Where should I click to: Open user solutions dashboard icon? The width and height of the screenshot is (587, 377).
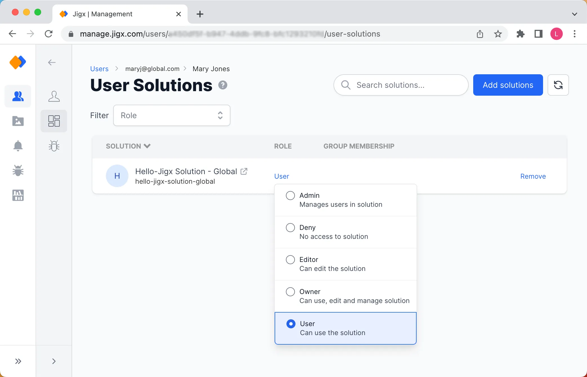[54, 121]
